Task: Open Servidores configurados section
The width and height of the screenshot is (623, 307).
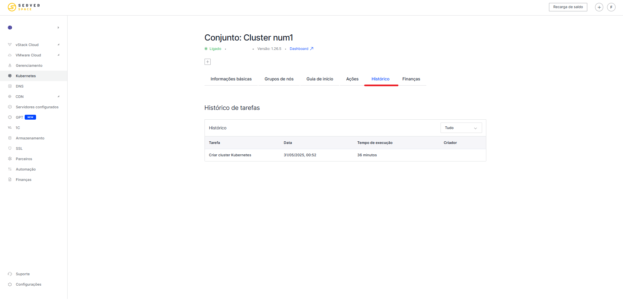Action: pos(37,107)
